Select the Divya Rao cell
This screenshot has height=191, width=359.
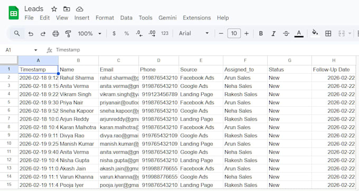[78, 135]
